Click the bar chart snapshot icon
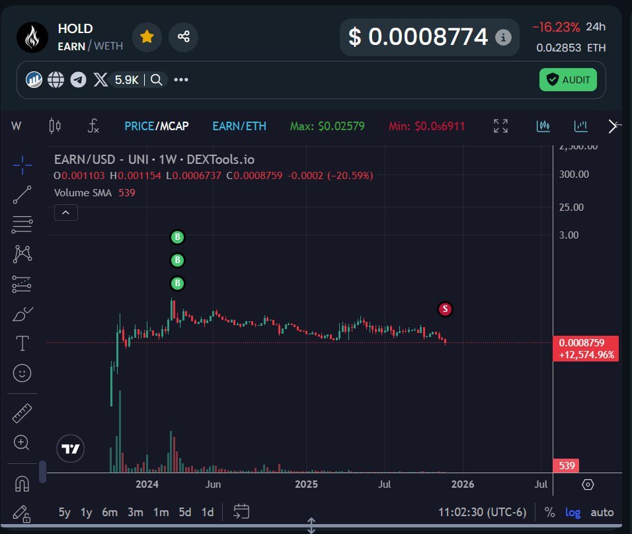The height and width of the screenshot is (534, 632). [580, 126]
